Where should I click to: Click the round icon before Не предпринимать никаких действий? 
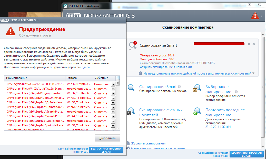pos(141,73)
